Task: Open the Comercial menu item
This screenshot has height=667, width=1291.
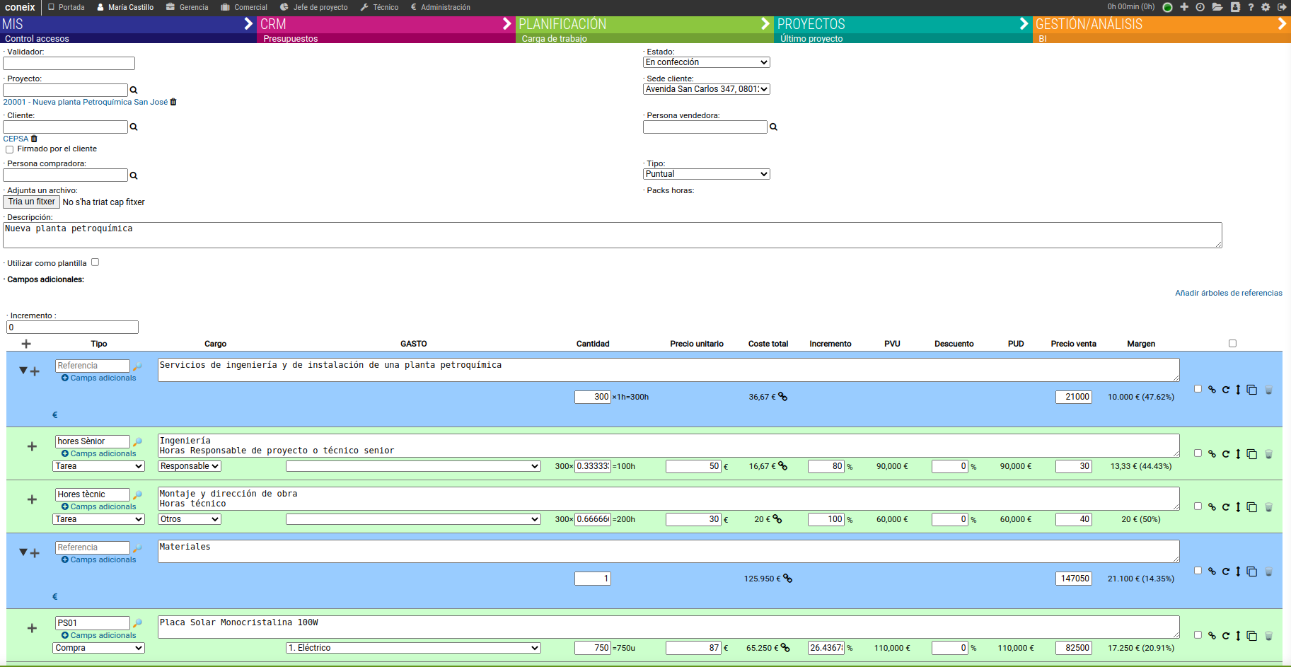Action: [243, 7]
